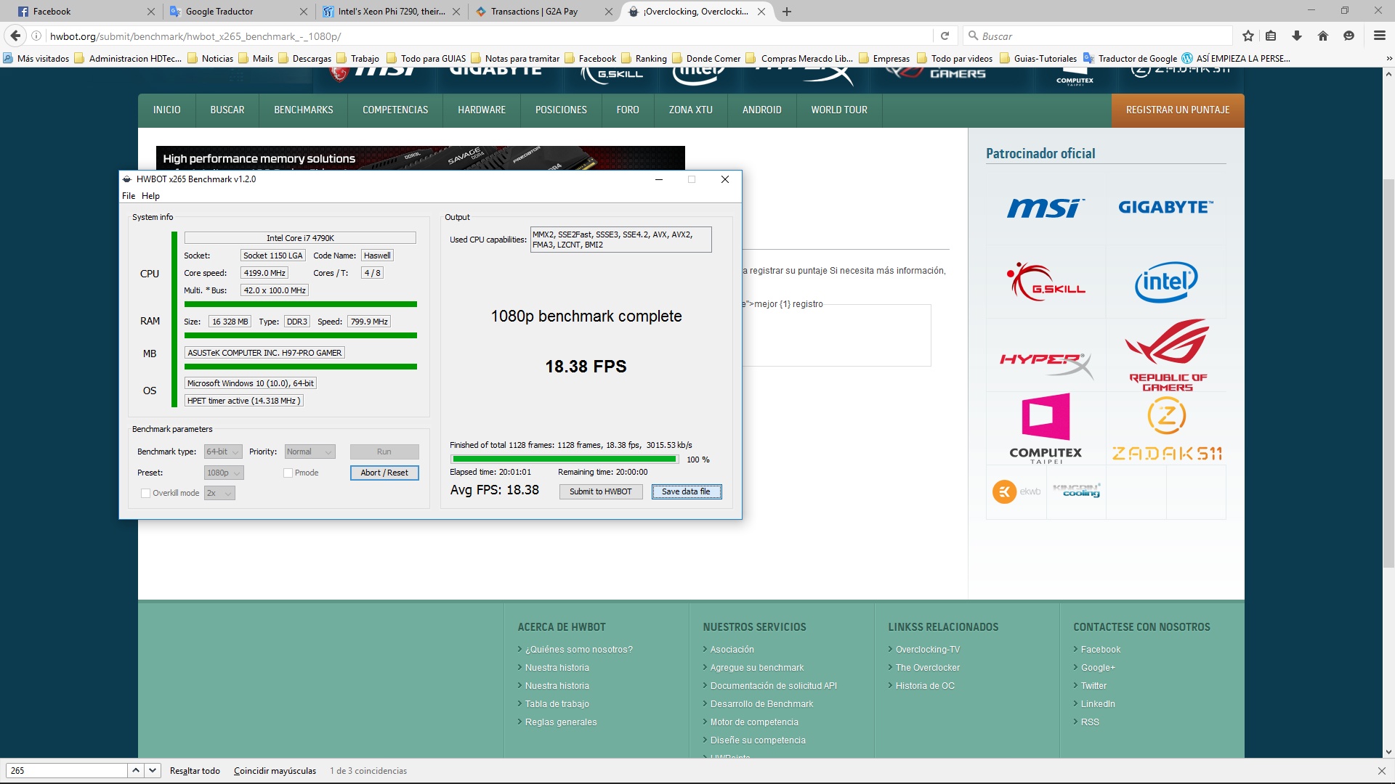Open the File menu in HWBOT benchmark
Image resolution: width=1395 pixels, height=784 pixels.
pyautogui.click(x=129, y=196)
